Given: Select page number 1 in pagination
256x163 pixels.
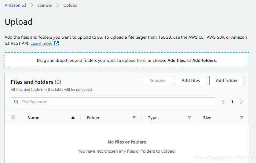Looking at the screenshot, I should pyautogui.click(x=232, y=102).
